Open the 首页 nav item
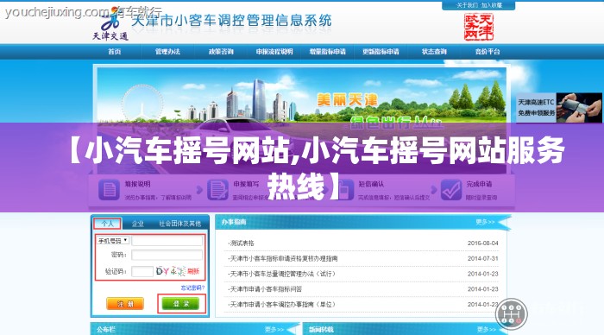Screen dimensions: 604x335 115,52
